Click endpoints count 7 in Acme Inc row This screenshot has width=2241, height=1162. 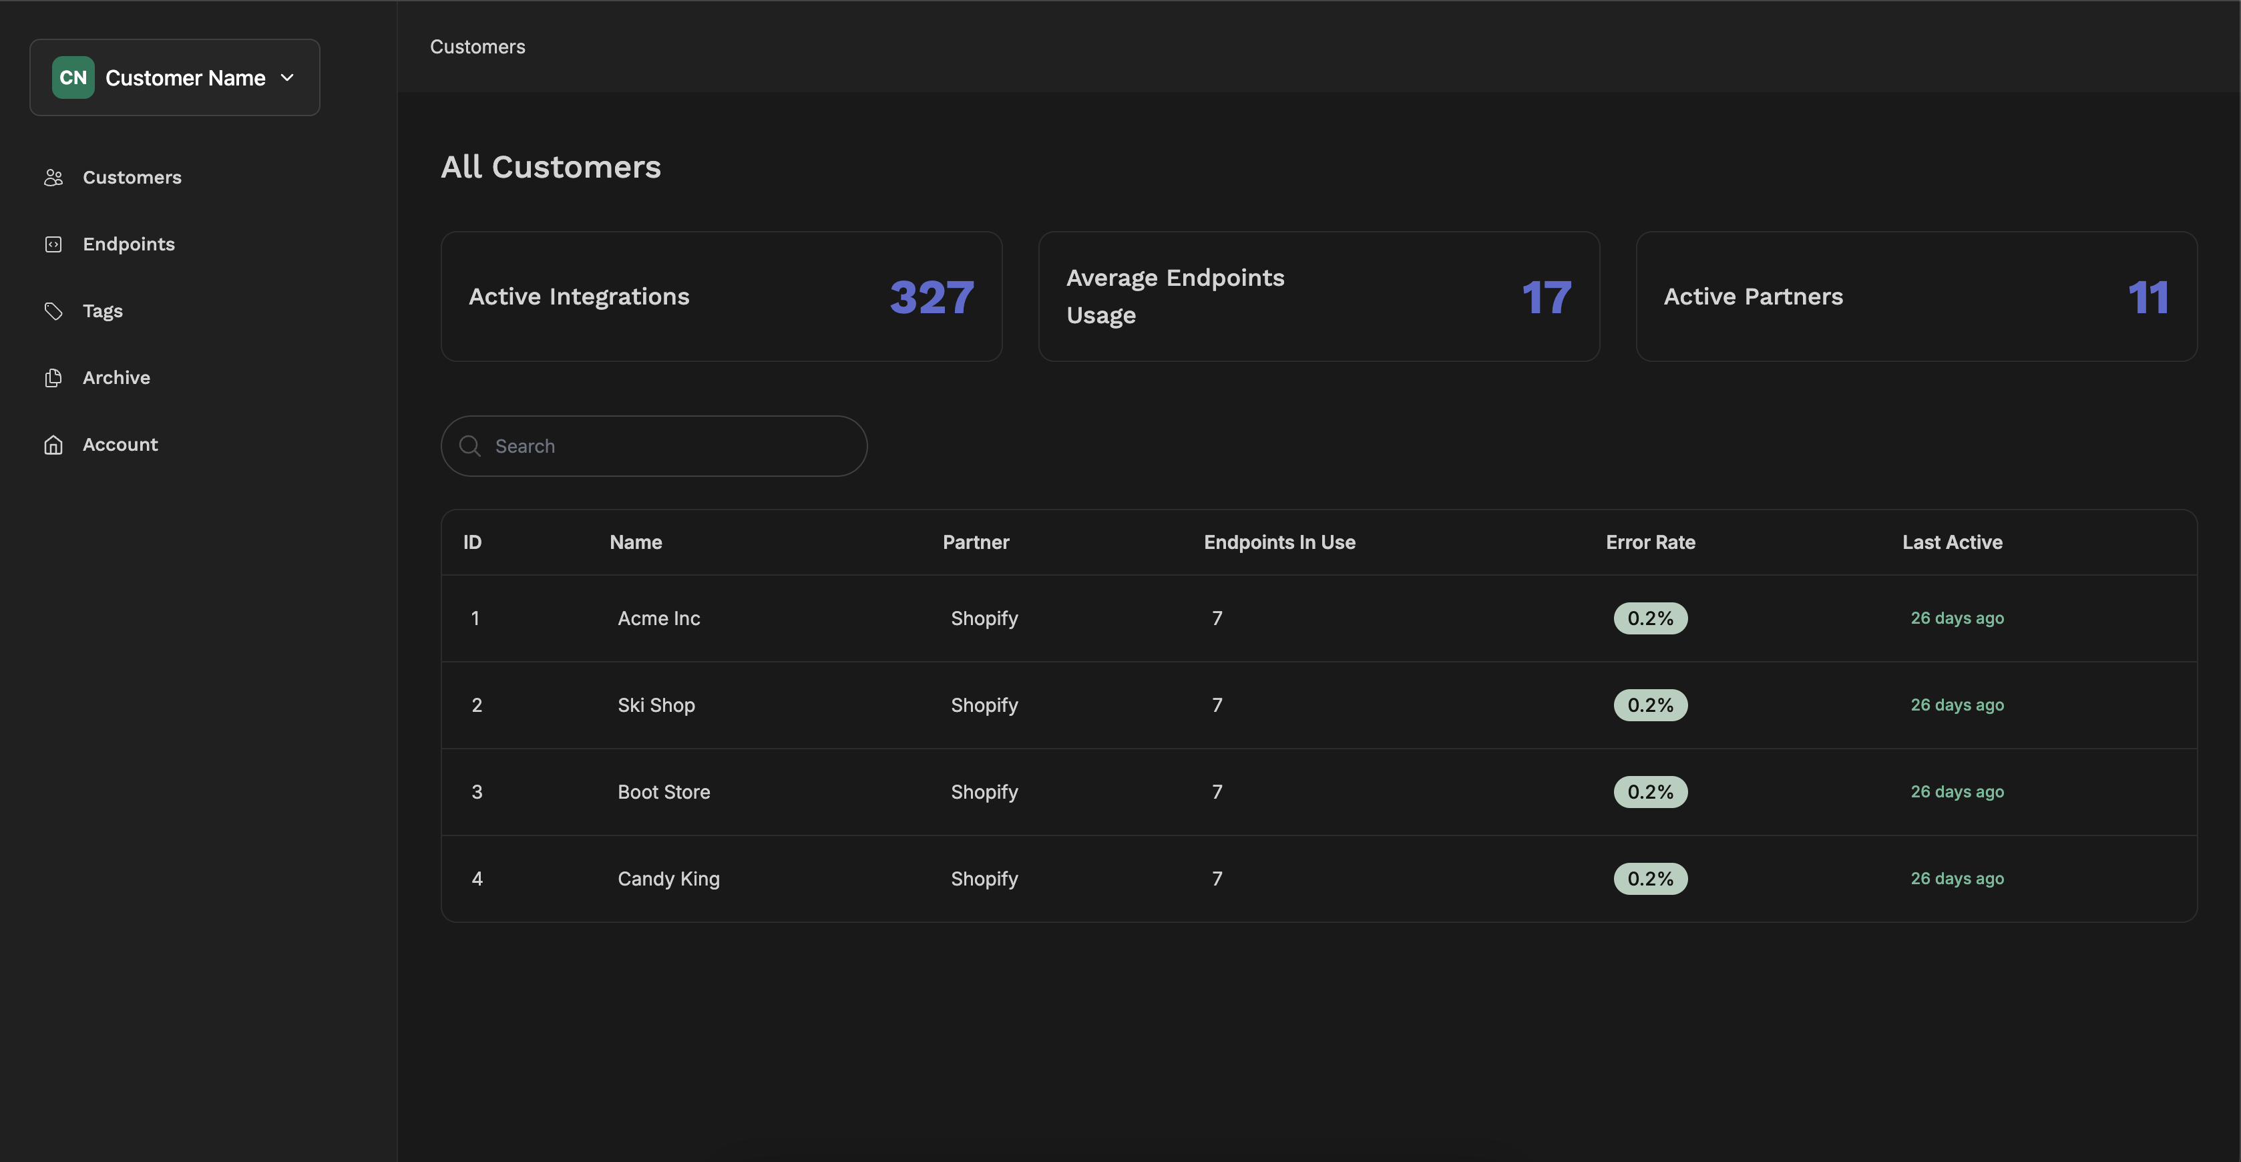pos(1217,618)
